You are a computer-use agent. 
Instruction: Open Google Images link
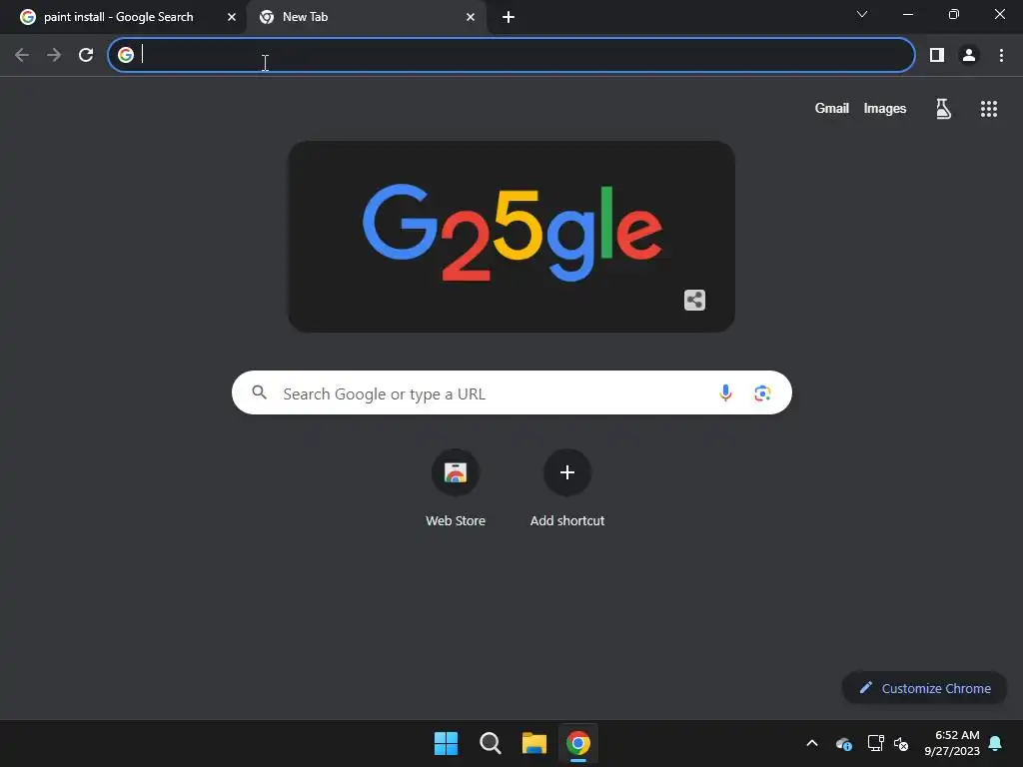pos(885,108)
